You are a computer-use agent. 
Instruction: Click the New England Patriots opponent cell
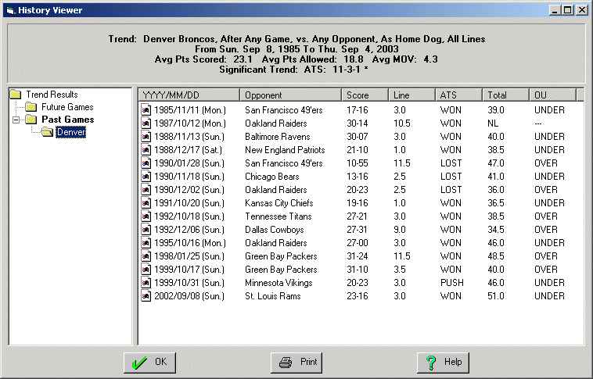tap(285, 149)
